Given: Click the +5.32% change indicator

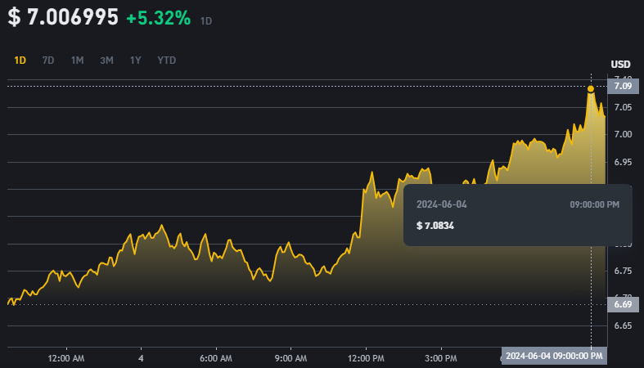Looking at the screenshot, I should (159, 18).
